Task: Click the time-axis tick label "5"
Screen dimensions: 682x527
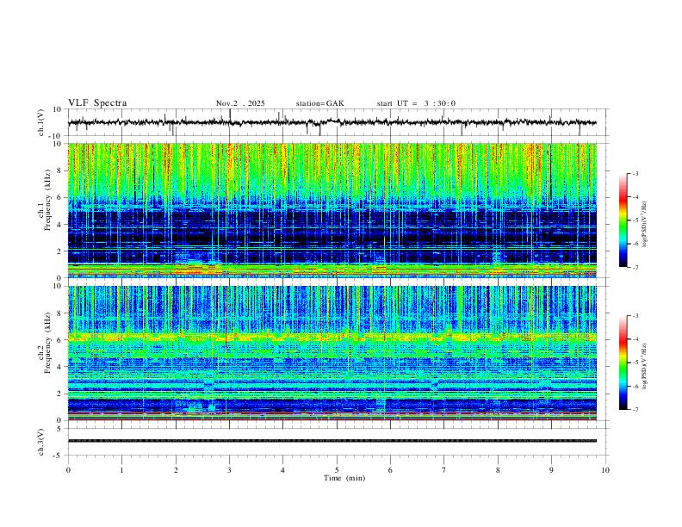Action: (337, 470)
